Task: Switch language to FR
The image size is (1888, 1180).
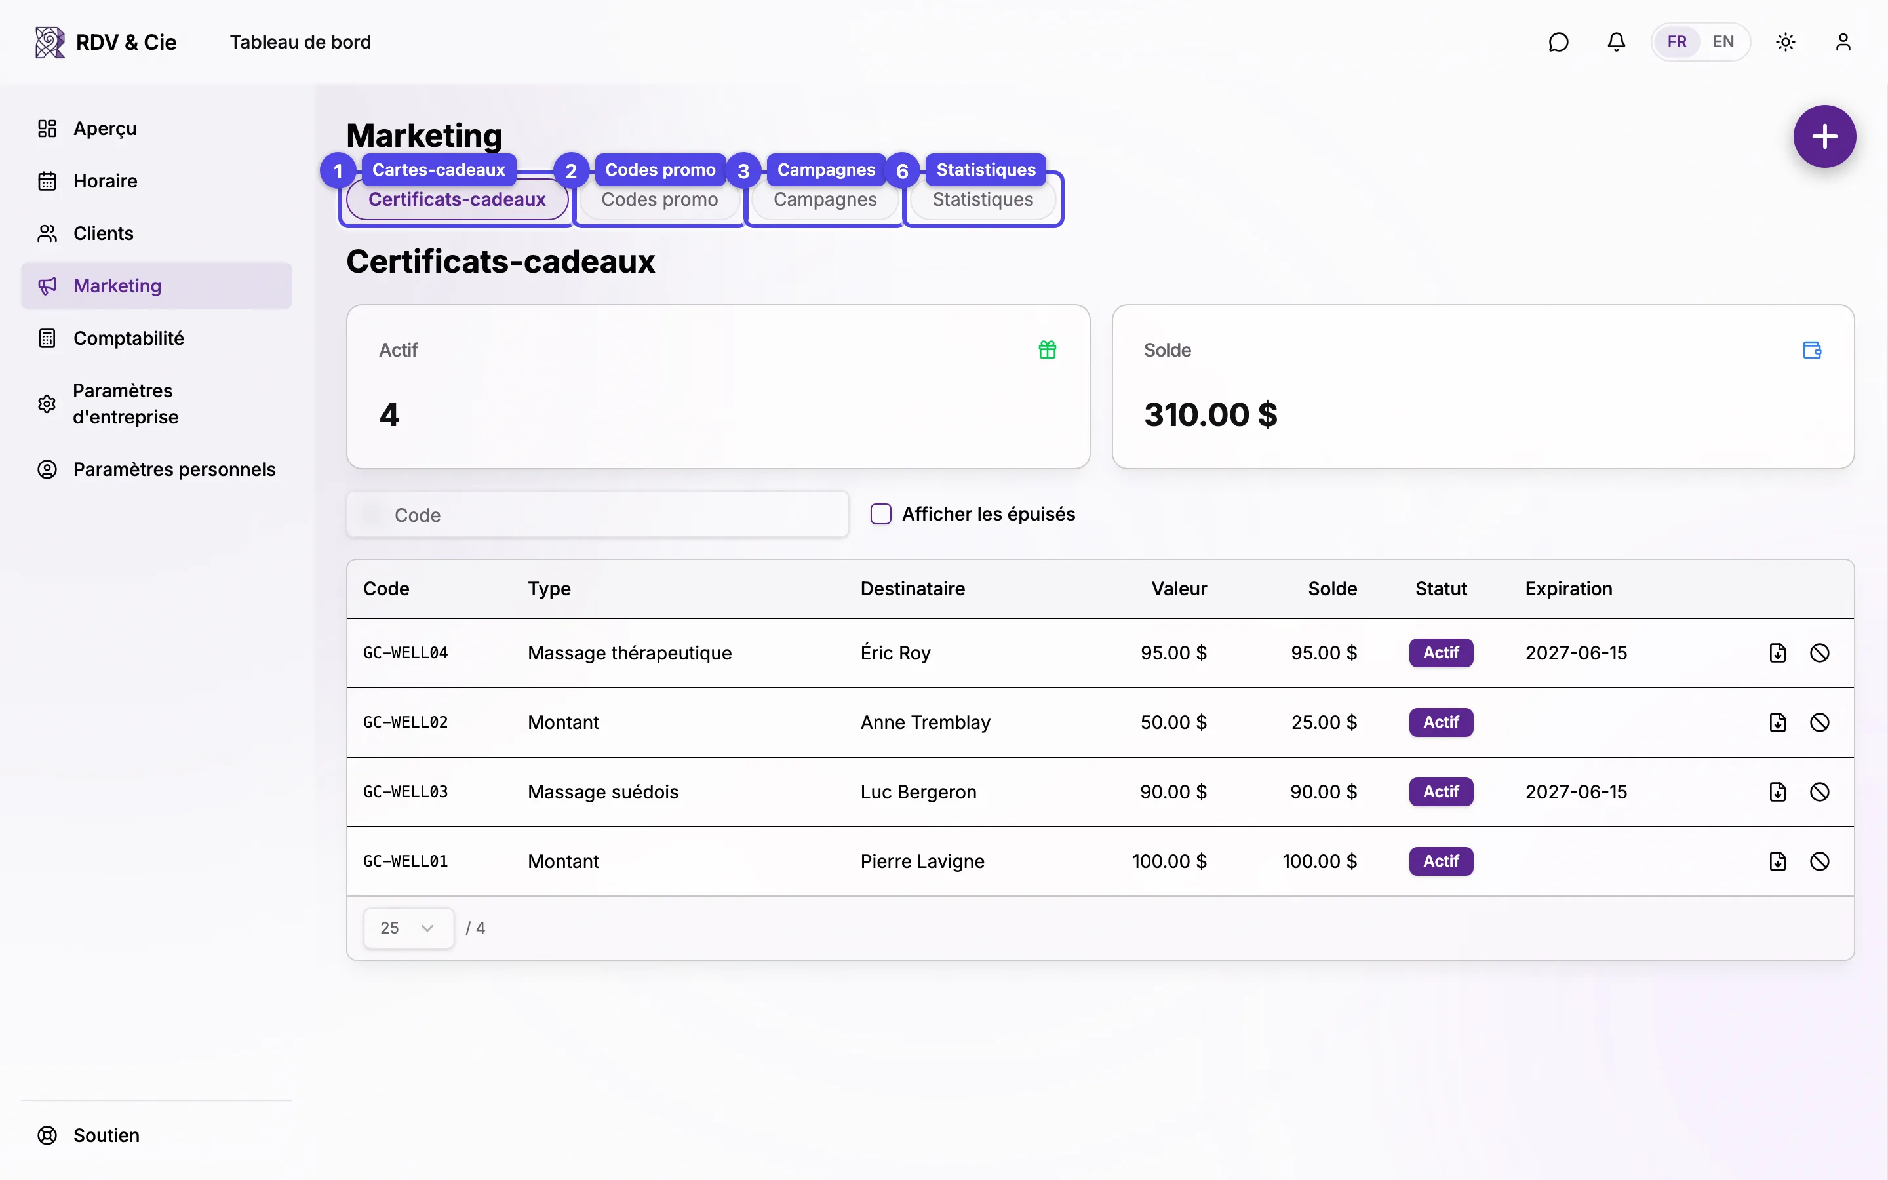Action: 1676,42
